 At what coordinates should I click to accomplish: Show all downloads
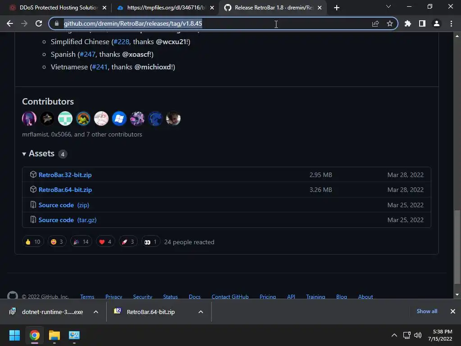[x=427, y=311]
